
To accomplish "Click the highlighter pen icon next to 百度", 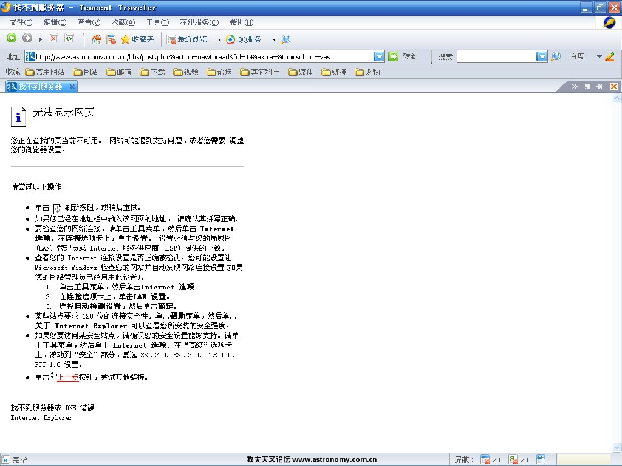I will click(610, 56).
